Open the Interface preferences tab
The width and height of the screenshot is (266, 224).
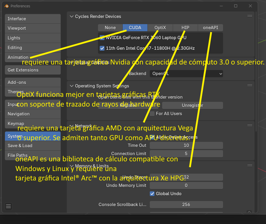click(x=33, y=19)
